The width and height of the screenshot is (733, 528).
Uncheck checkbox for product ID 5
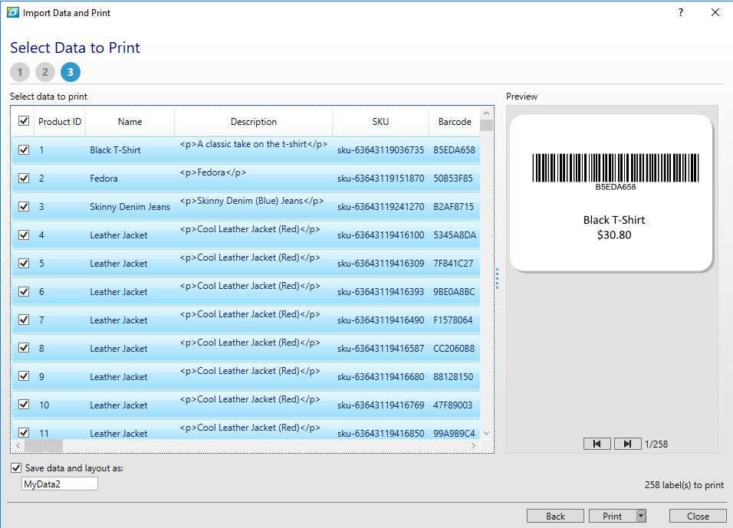(24, 263)
